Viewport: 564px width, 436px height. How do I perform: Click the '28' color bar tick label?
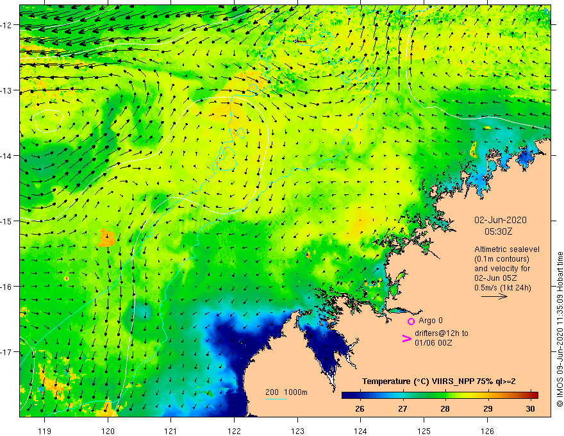(x=445, y=408)
